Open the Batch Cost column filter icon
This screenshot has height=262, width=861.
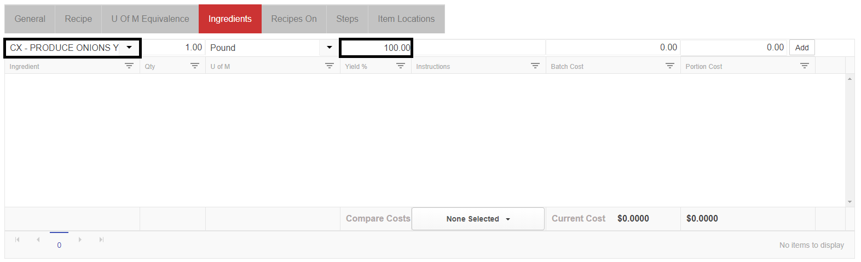coord(670,66)
